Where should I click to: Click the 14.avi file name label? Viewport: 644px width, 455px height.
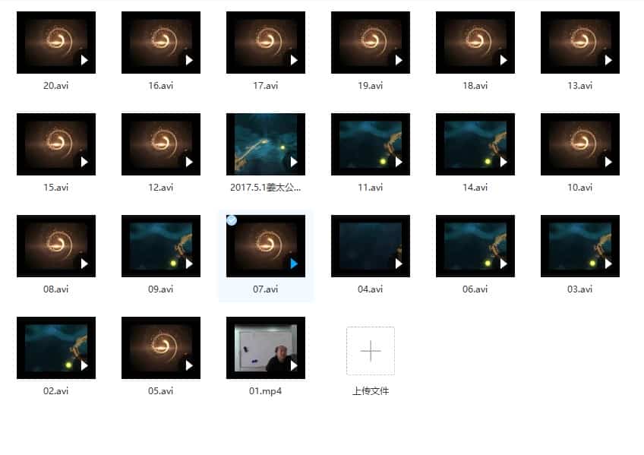pos(475,188)
